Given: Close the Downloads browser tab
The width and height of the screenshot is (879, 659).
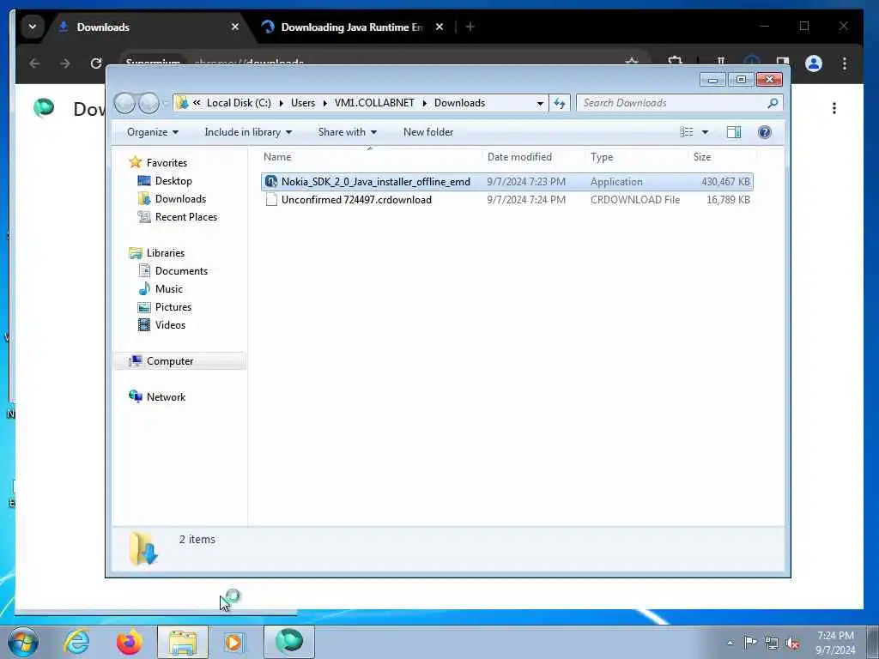Looking at the screenshot, I should [235, 27].
